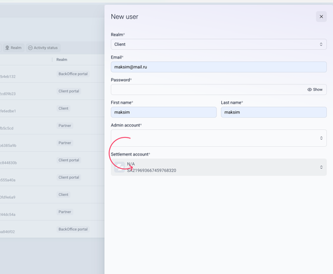Viewport: 333px width, 274px height.
Task: Click the Last name field
Action: pyautogui.click(x=274, y=112)
